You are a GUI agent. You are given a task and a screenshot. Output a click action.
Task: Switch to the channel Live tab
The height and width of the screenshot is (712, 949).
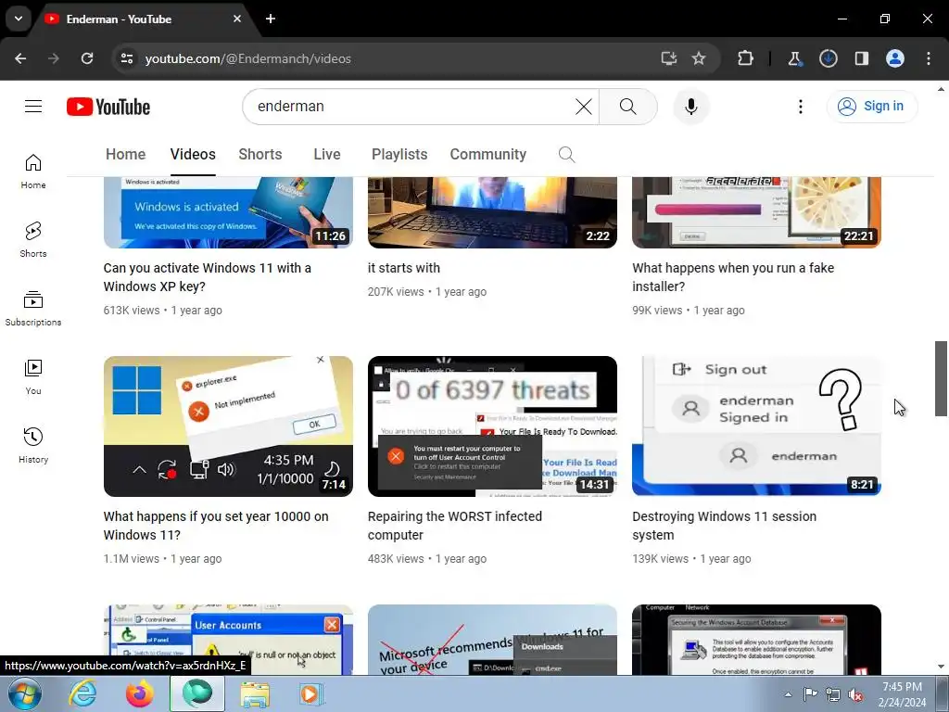(x=327, y=155)
